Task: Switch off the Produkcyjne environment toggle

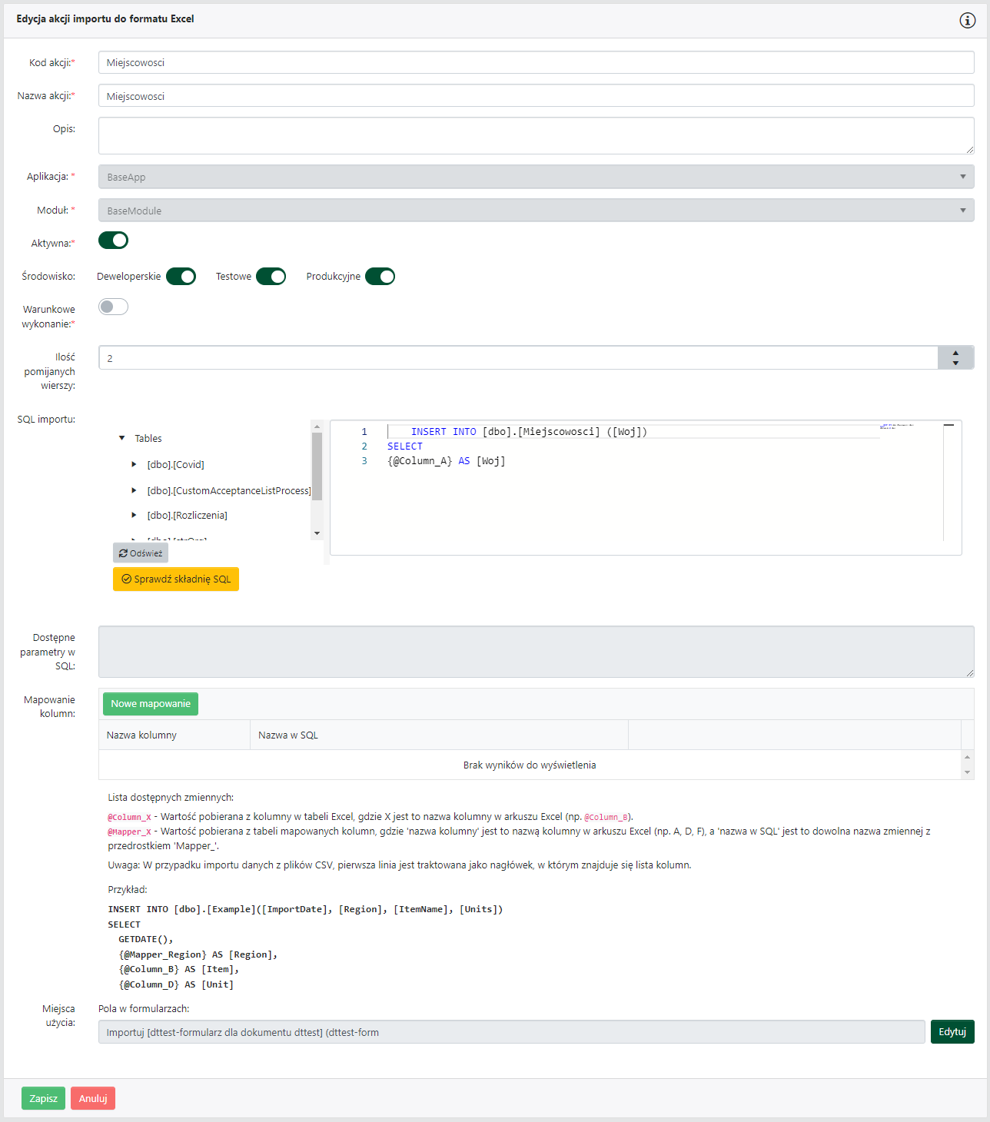Action: coord(380,277)
